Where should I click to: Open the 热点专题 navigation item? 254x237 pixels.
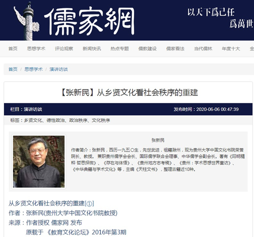click(120, 49)
